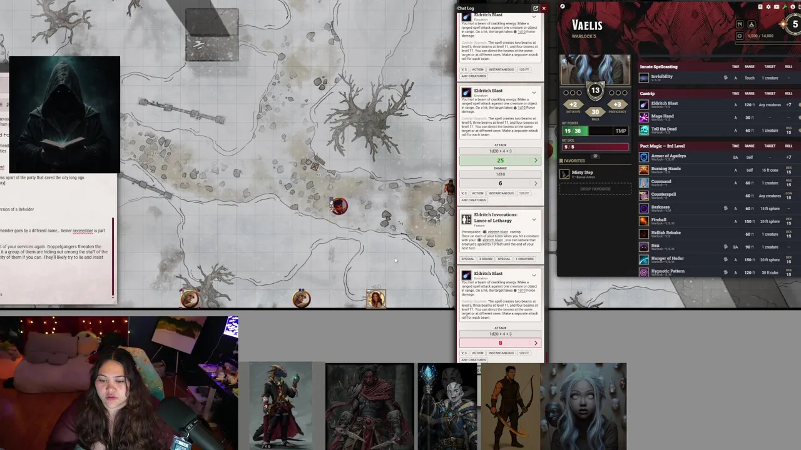Click the Hypnotic Pattern spiral icon
This screenshot has width=801, height=450.
(644, 272)
